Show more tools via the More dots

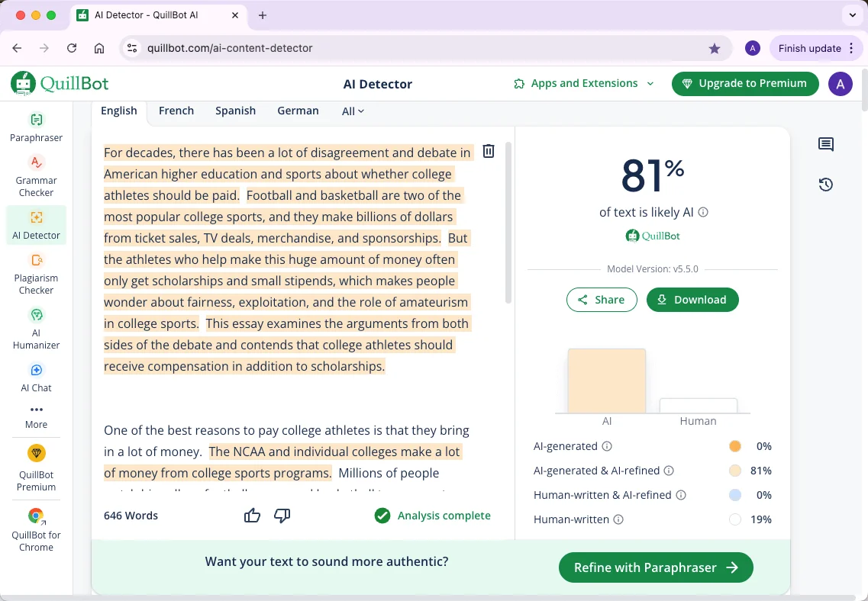click(36, 417)
